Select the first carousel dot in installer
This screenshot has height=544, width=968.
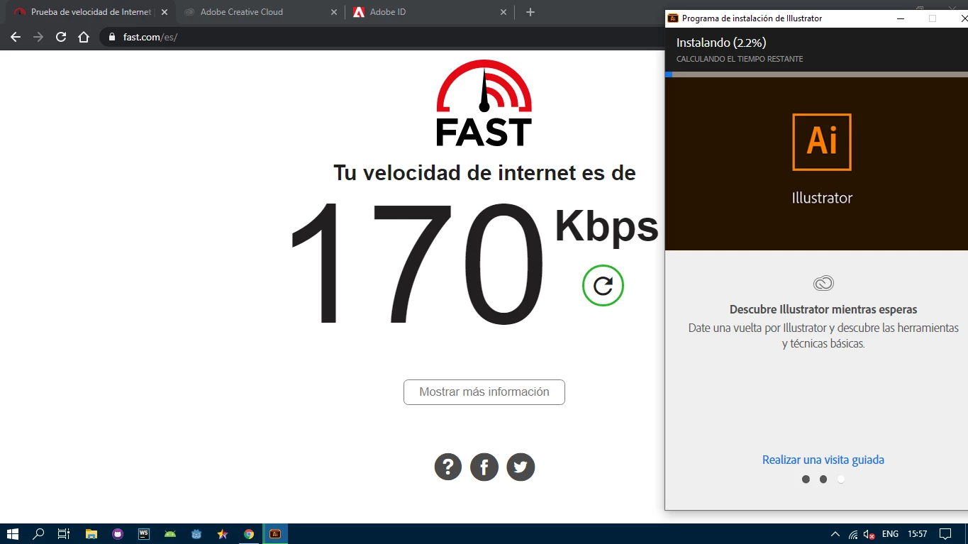[806, 479]
